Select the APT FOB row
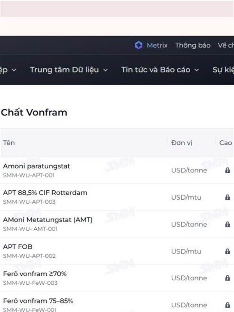This screenshot has height=312, width=234. point(18,247)
